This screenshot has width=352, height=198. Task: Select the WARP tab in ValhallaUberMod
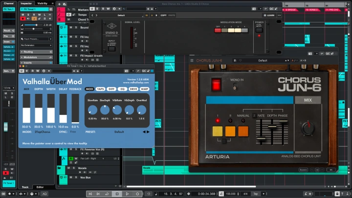click(144, 89)
